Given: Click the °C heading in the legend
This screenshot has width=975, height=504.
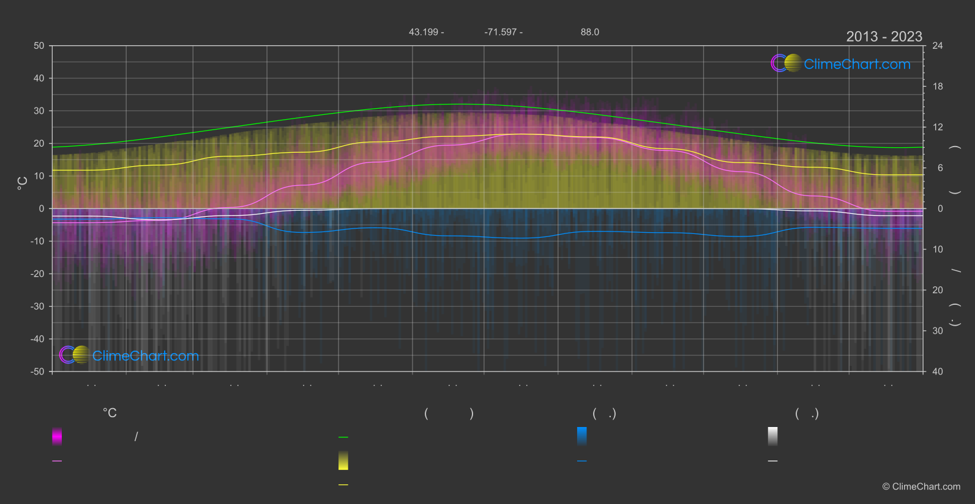Looking at the screenshot, I should click(110, 414).
